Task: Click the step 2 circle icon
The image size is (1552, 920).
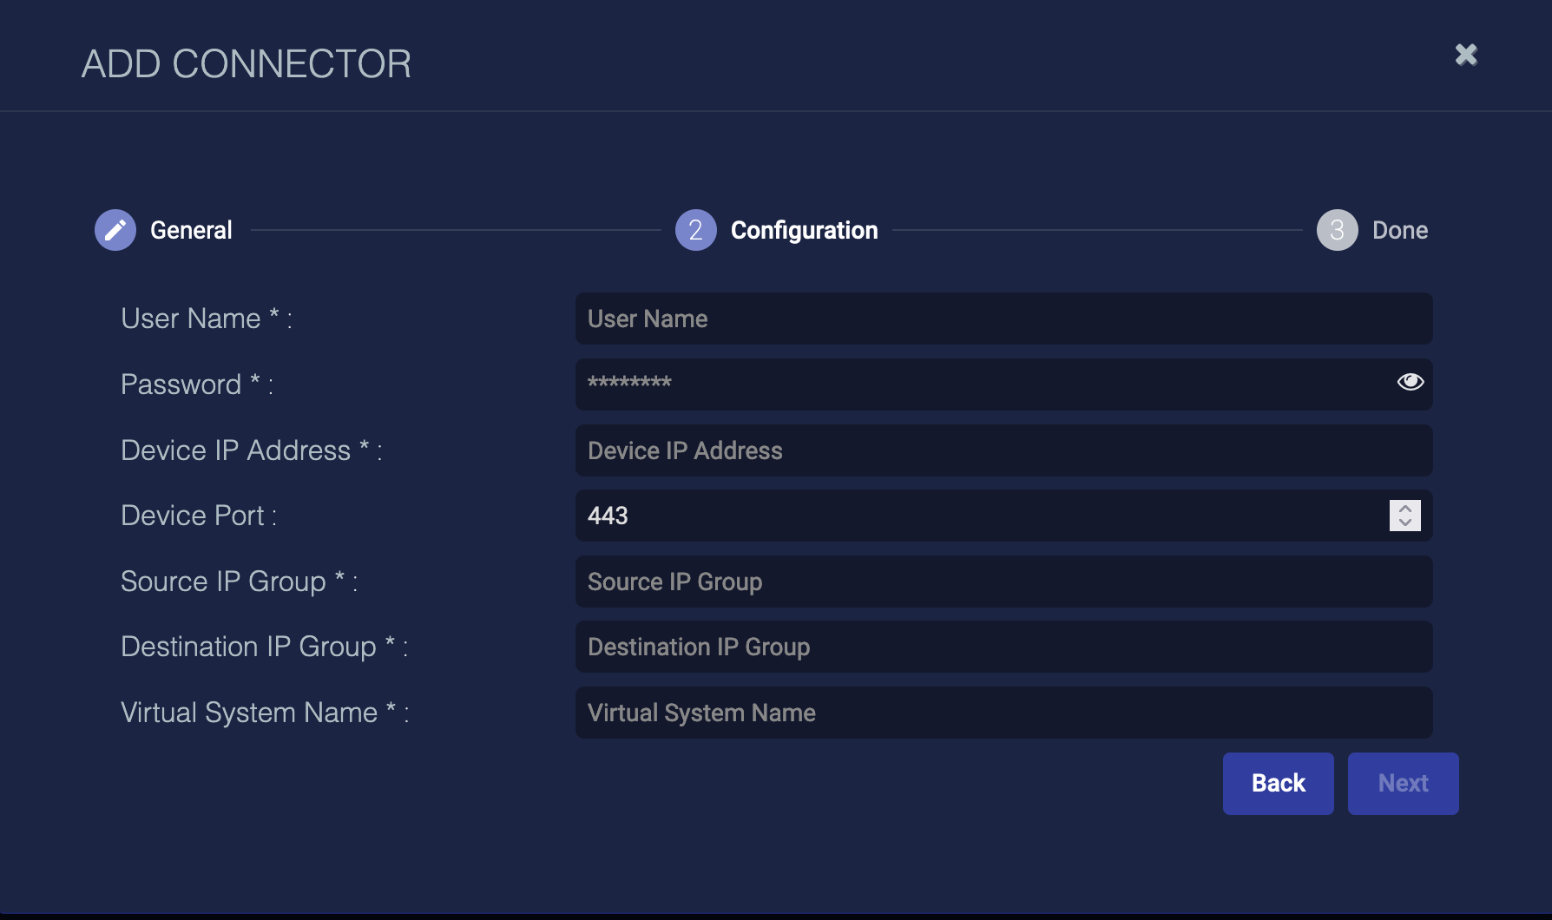Action: pyautogui.click(x=695, y=230)
